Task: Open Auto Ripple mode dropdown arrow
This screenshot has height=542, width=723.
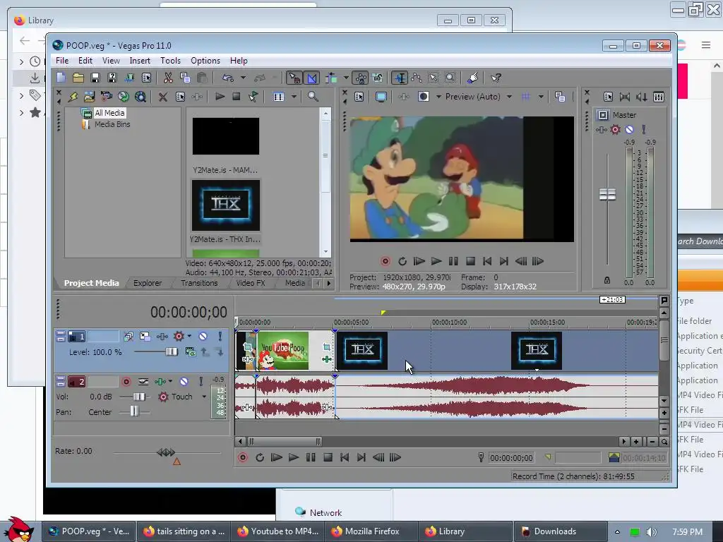Action: [x=346, y=78]
